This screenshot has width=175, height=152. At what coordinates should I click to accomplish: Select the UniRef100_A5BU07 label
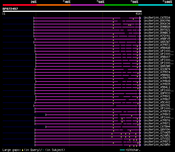point(157,57)
